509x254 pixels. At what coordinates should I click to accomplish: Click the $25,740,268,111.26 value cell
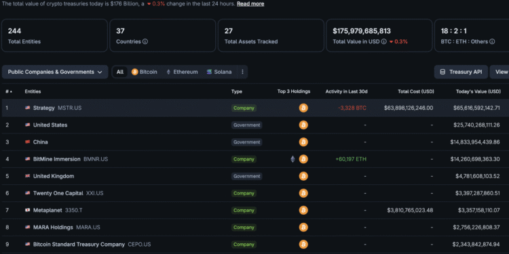[x=476, y=125]
